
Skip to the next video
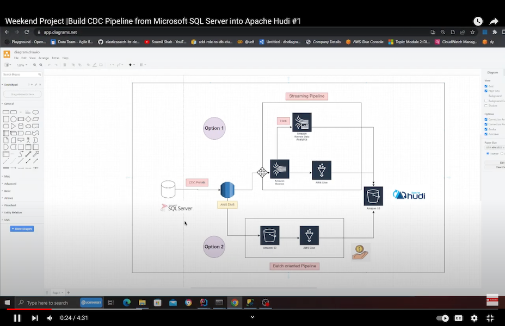(x=35, y=318)
